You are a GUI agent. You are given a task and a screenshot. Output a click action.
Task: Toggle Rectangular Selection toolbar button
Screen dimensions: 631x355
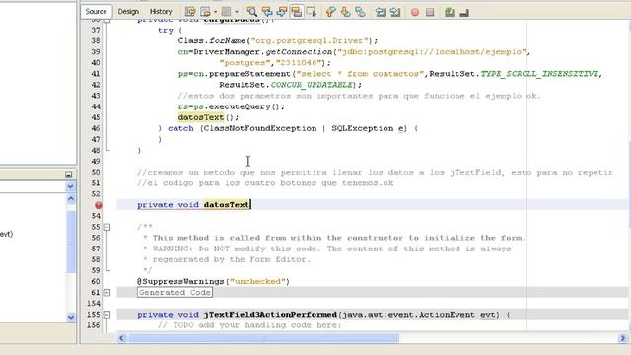312,12
